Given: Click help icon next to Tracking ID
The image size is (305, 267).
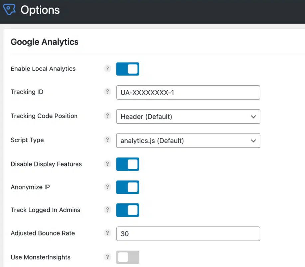Looking at the screenshot, I should pos(107,92).
